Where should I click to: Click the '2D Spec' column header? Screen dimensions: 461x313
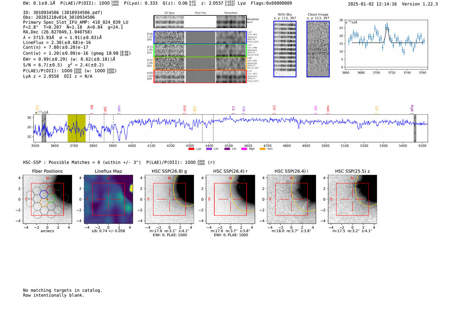170,13
